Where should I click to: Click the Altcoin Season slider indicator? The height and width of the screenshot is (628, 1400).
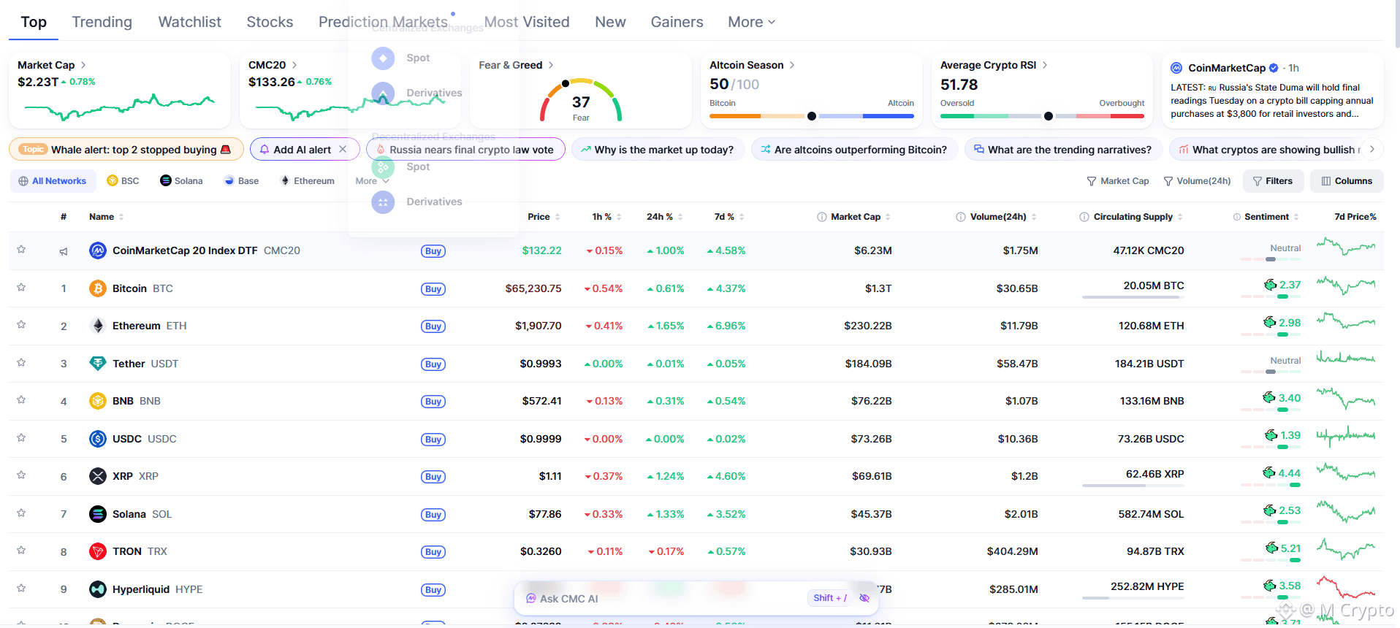(811, 116)
